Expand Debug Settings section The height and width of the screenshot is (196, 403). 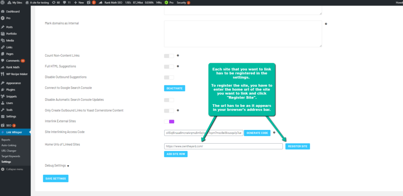[57, 166]
